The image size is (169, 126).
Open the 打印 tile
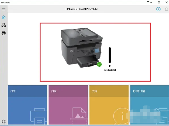tap(27, 105)
